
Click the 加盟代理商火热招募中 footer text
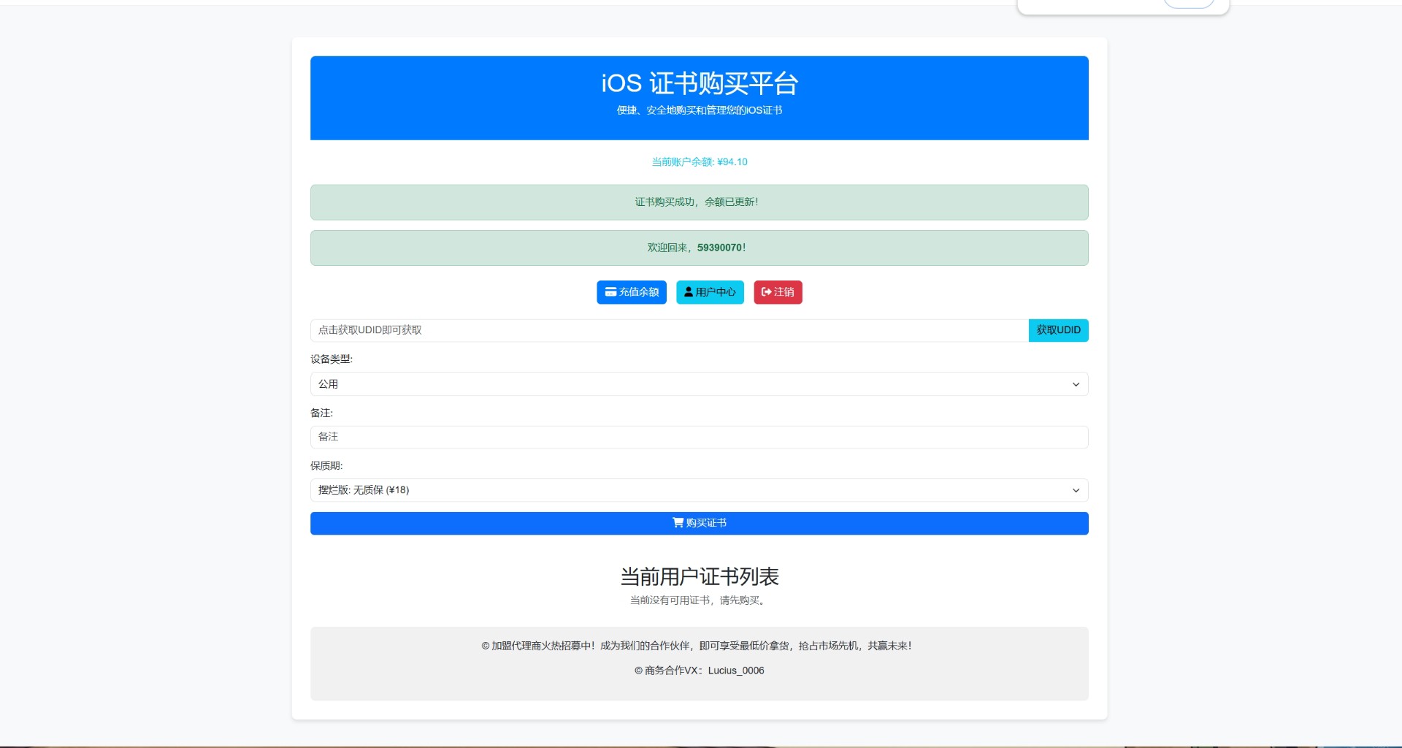coord(698,646)
